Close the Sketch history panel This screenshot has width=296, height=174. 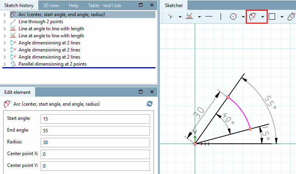pos(152,5)
